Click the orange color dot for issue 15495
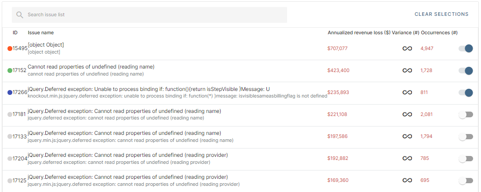Viewport: 481px width, 192px height. click(x=10, y=48)
